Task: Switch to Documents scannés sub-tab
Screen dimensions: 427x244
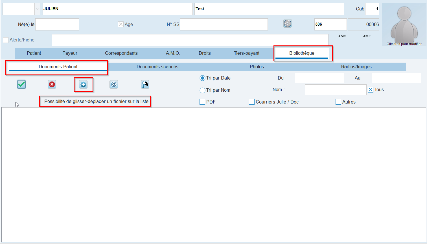Action: [x=157, y=67]
